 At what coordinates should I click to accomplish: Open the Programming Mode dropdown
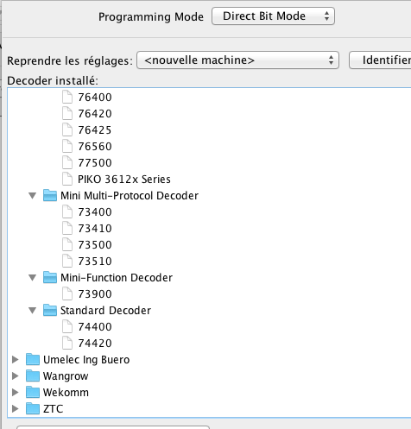pyautogui.click(x=273, y=16)
